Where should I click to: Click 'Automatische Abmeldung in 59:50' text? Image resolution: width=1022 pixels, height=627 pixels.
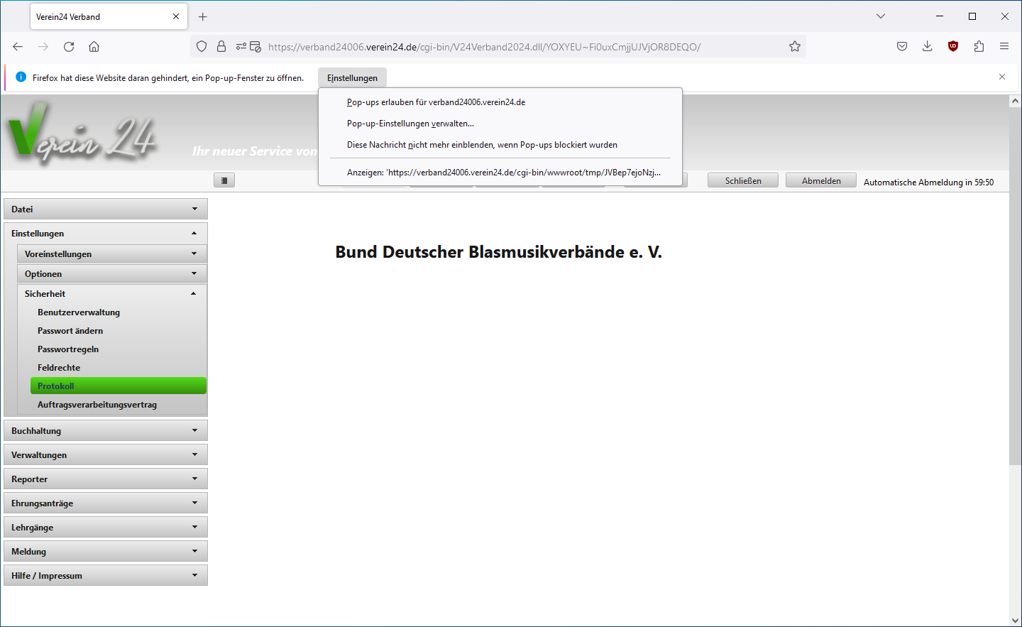928,182
